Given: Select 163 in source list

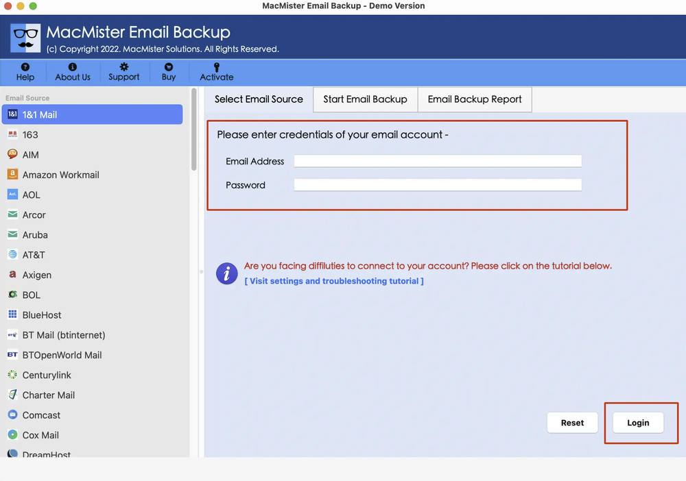Looking at the screenshot, I should pyautogui.click(x=93, y=134).
